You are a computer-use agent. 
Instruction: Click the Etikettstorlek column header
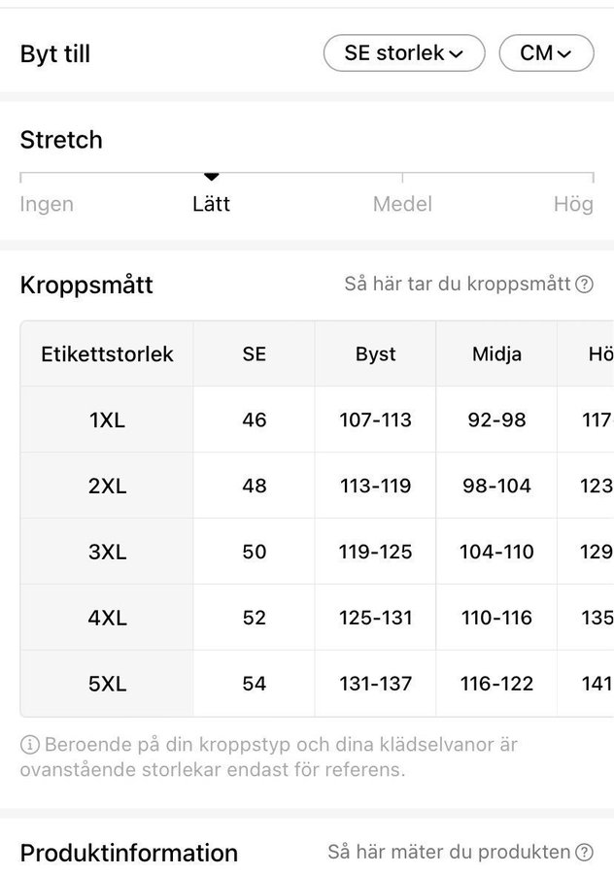click(107, 353)
